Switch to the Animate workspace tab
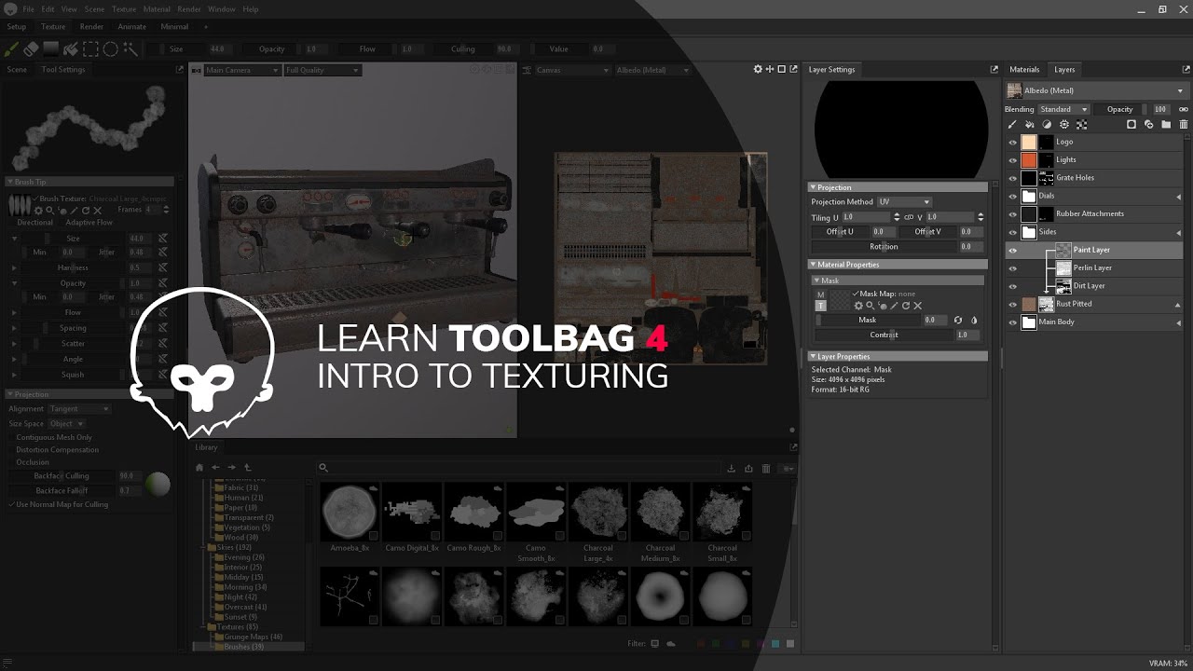The image size is (1193, 671). coord(131,27)
